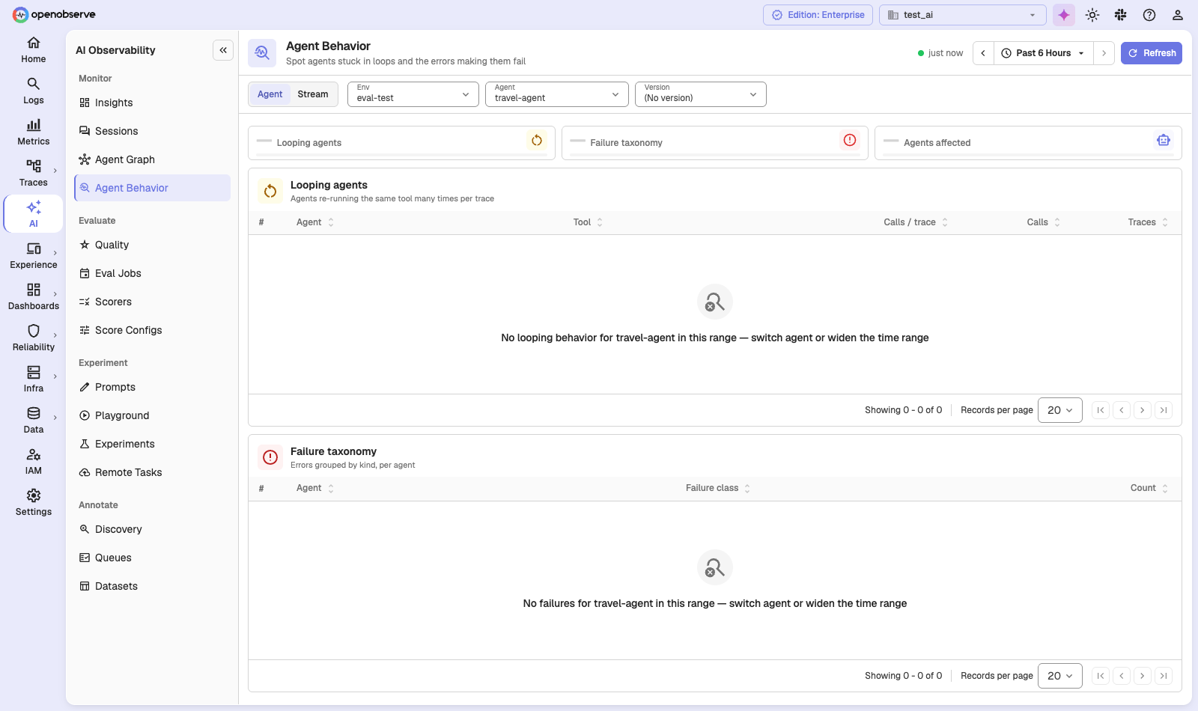Sort Looping agents table by Tool
Image resolution: width=1198 pixels, height=711 pixels.
click(589, 222)
